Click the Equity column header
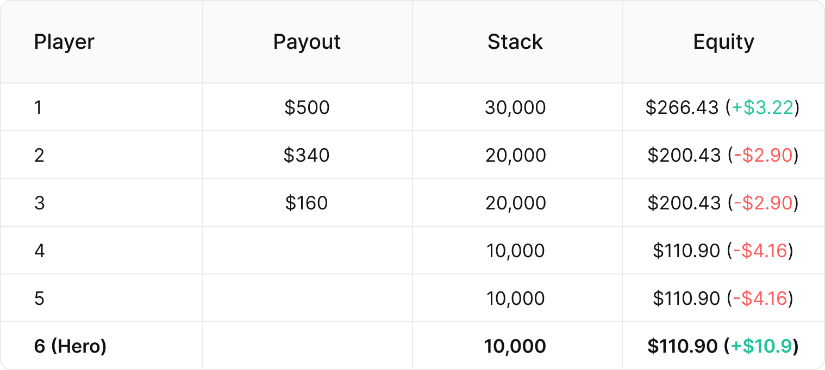Screen dimensions: 825x370 pos(723,42)
